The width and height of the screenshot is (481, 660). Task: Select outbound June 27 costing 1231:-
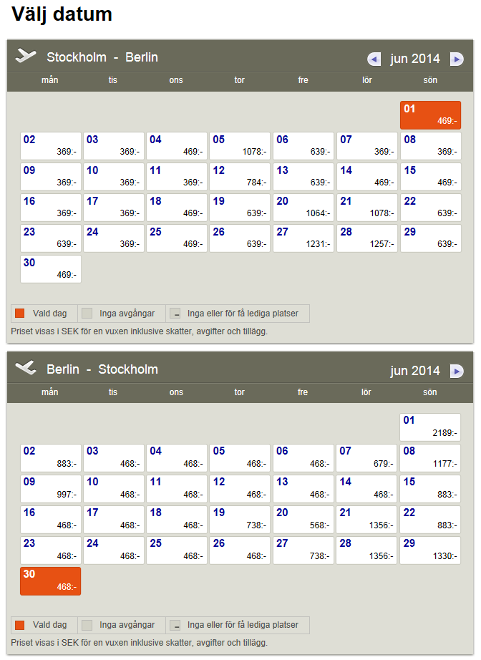(x=303, y=238)
